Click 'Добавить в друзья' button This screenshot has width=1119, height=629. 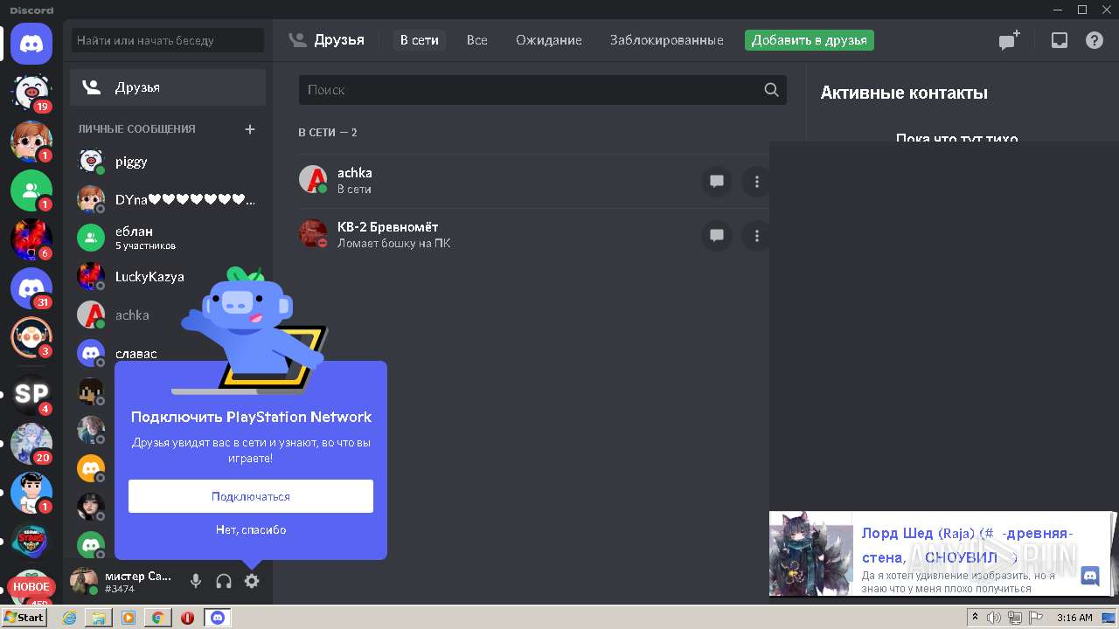click(x=810, y=40)
